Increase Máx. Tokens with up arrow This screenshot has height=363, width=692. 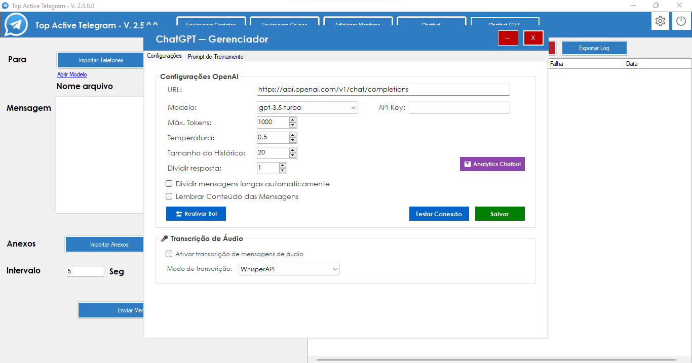pos(293,120)
